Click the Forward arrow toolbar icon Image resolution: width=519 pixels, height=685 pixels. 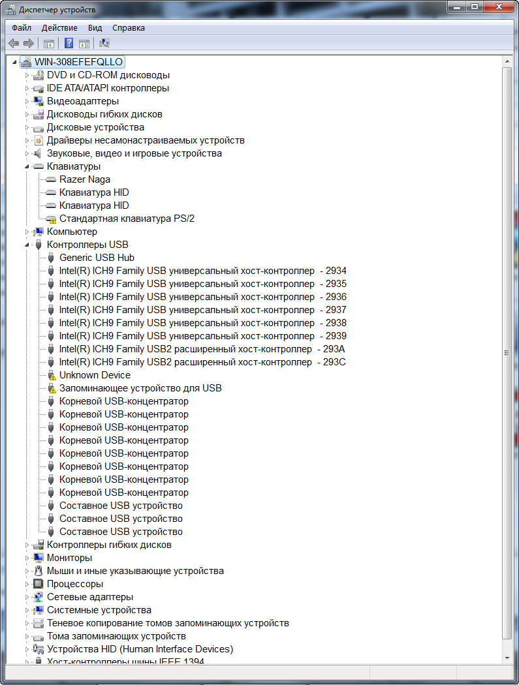(x=28, y=44)
